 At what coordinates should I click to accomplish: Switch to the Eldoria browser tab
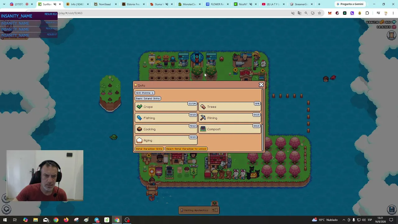[x=133, y=4]
